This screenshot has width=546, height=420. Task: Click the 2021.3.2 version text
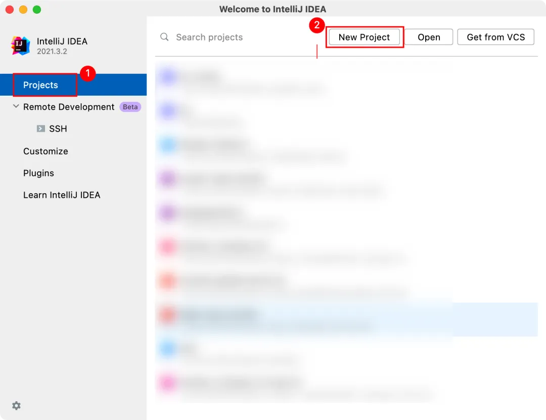point(52,51)
